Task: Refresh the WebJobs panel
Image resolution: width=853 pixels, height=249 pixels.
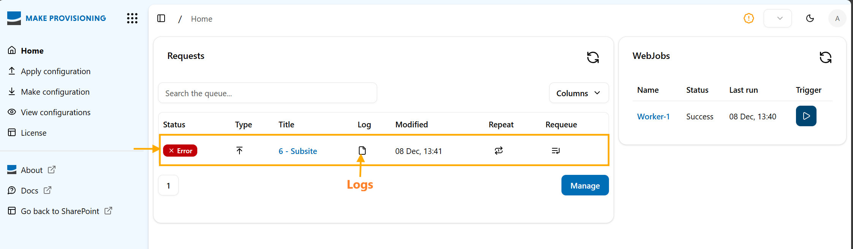Action: (825, 57)
